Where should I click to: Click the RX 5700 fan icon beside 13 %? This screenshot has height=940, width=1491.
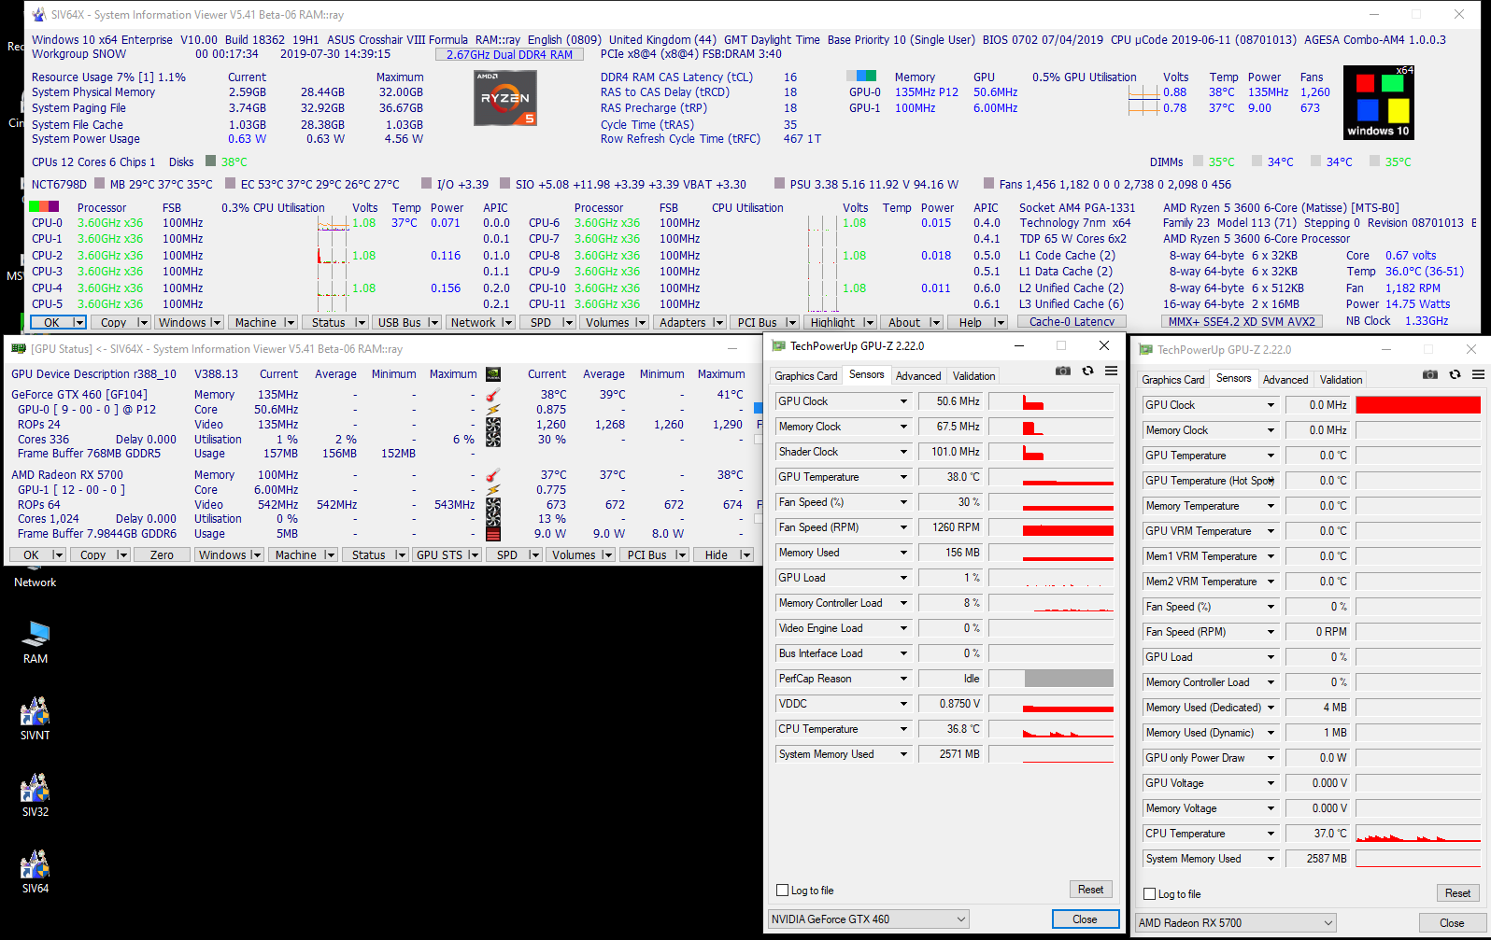pos(493,519)
